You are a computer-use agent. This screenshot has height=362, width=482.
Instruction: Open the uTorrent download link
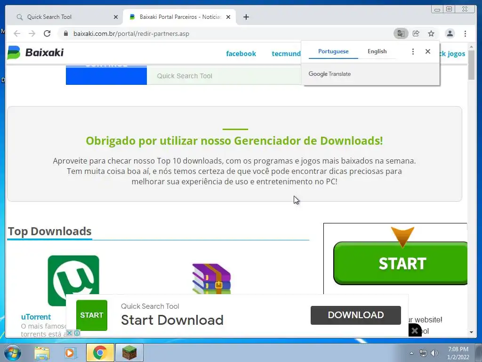pyautogui.click(x=36, y=317)
